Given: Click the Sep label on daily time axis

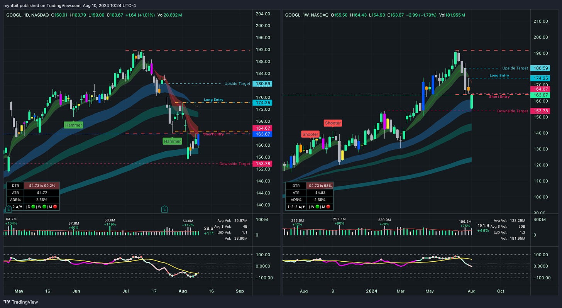Looking at the screenshot, I should coord(240,291).
